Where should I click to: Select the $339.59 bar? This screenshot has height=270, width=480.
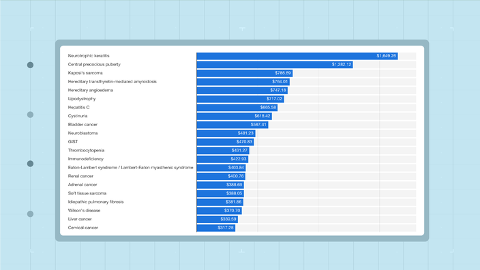click(x=217, y=219)
